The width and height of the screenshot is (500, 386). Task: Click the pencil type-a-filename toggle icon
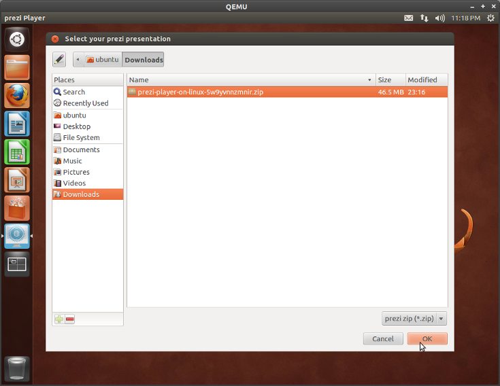click(59, 60)
